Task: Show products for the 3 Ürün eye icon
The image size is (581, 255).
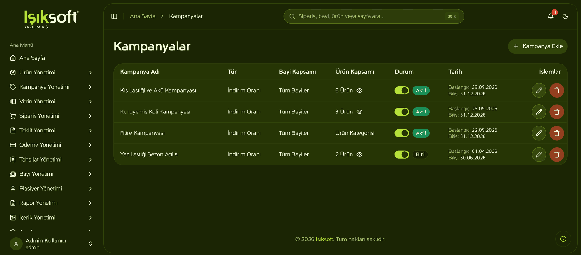Action: (x=360, y=112)
